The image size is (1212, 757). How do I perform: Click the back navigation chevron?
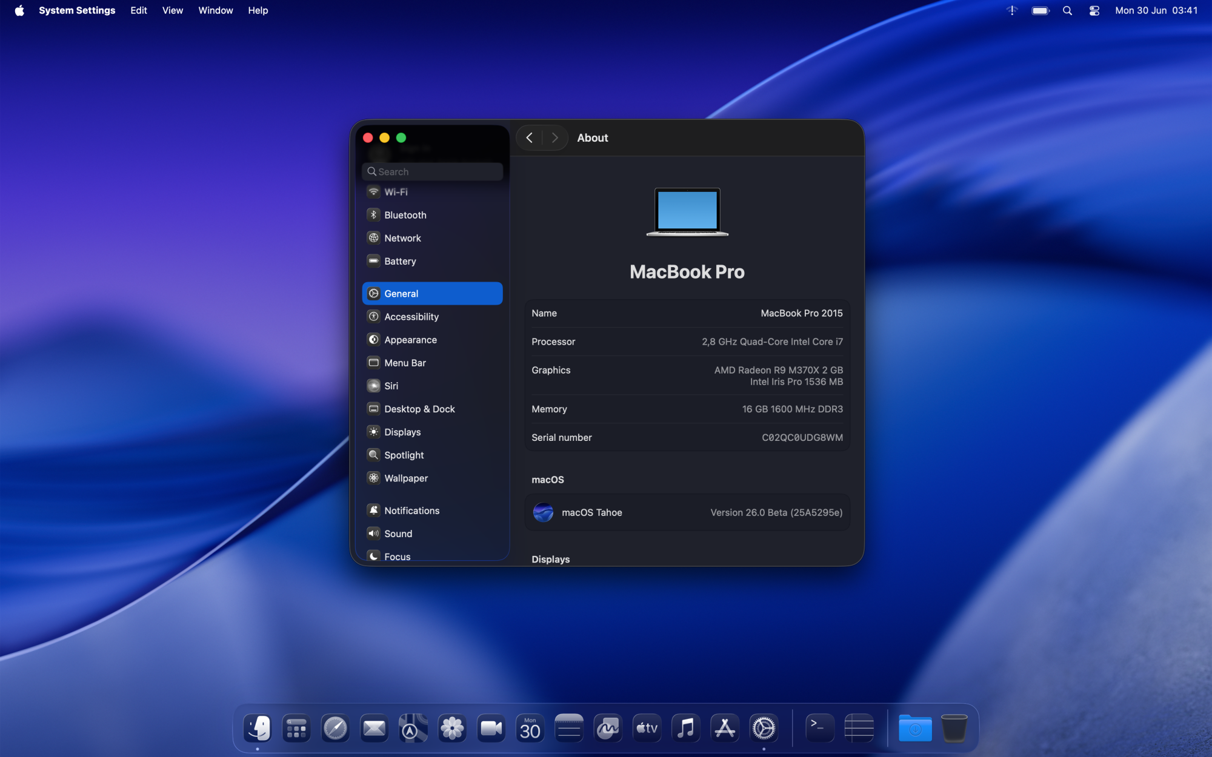click(x=530, y=137)
